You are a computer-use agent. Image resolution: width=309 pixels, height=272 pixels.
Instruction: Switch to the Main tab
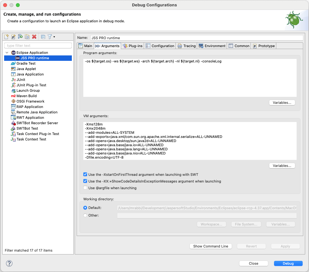[86, 46]
